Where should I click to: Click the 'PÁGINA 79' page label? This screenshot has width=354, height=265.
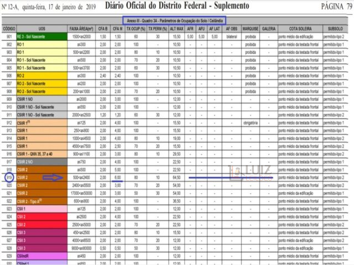[336, 7]
